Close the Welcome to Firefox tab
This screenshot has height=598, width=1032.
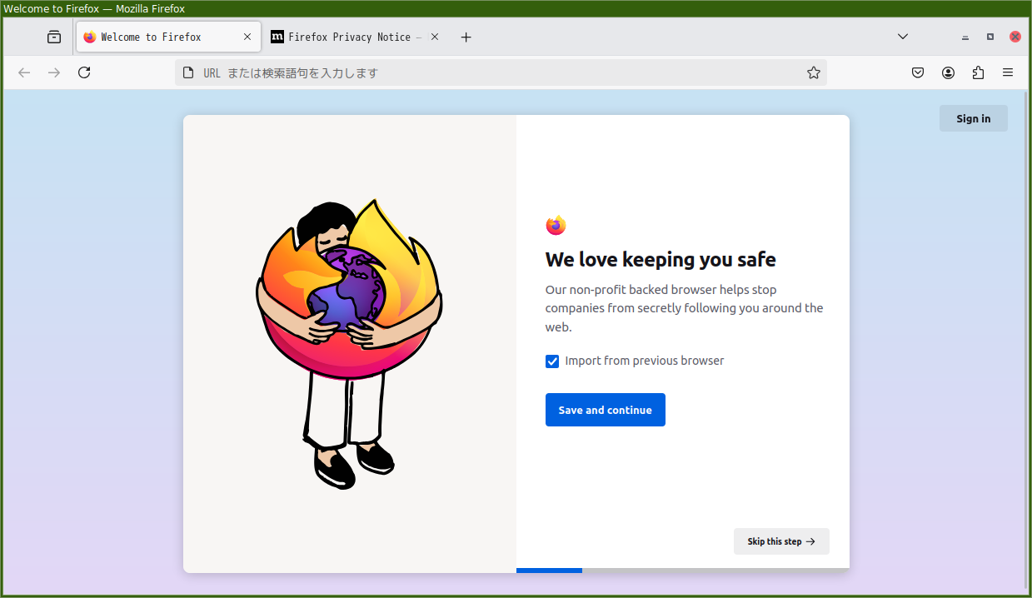point(247,37)
